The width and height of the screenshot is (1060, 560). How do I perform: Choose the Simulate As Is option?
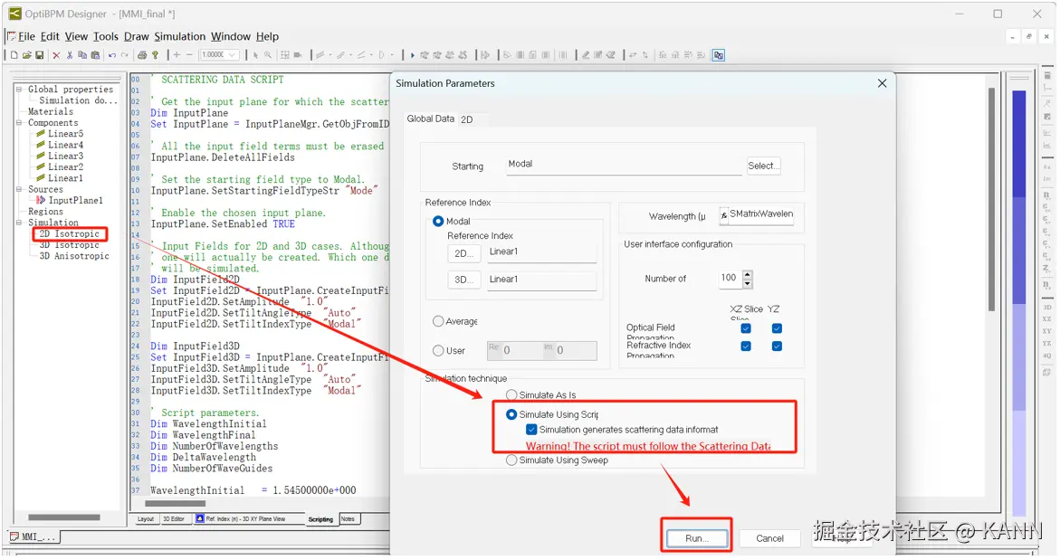[x=511, y=395]
